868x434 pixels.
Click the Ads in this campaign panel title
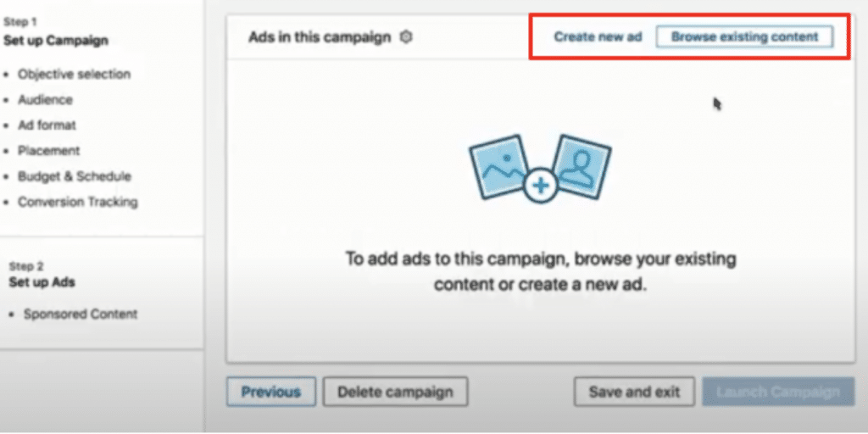[x=320, y=37]
